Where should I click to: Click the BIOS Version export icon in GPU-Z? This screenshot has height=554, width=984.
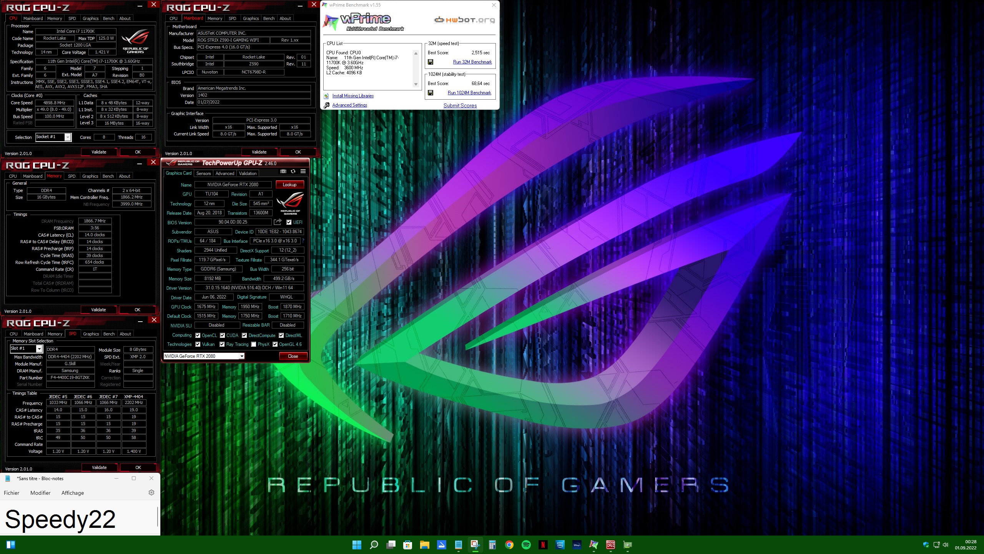pos(278,222)
